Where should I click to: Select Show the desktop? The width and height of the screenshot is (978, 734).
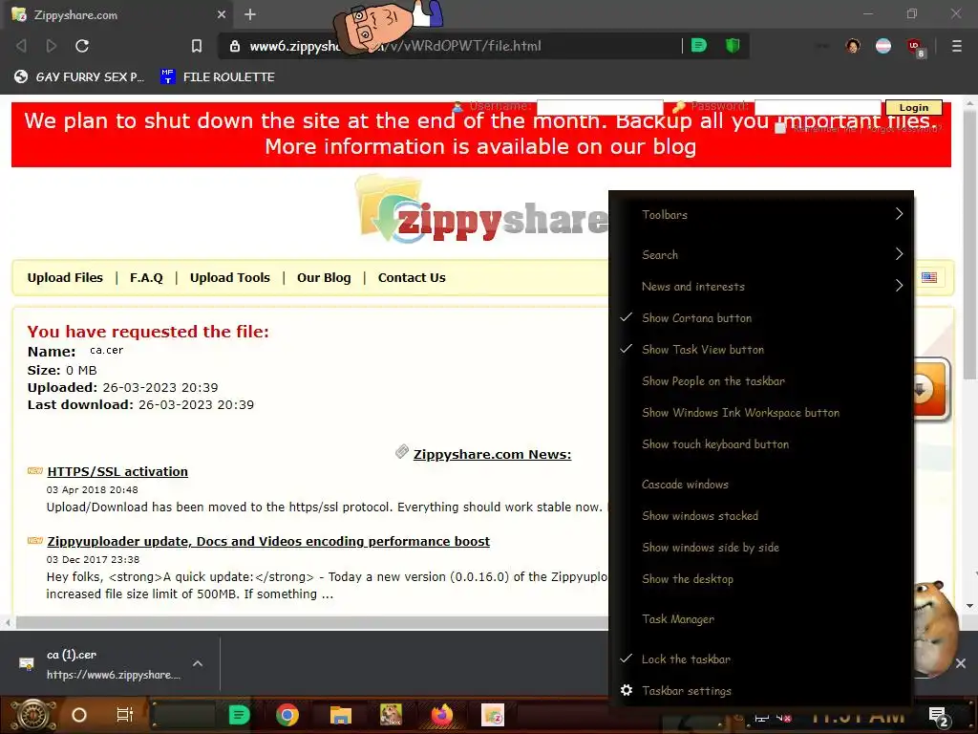[761, 578]
